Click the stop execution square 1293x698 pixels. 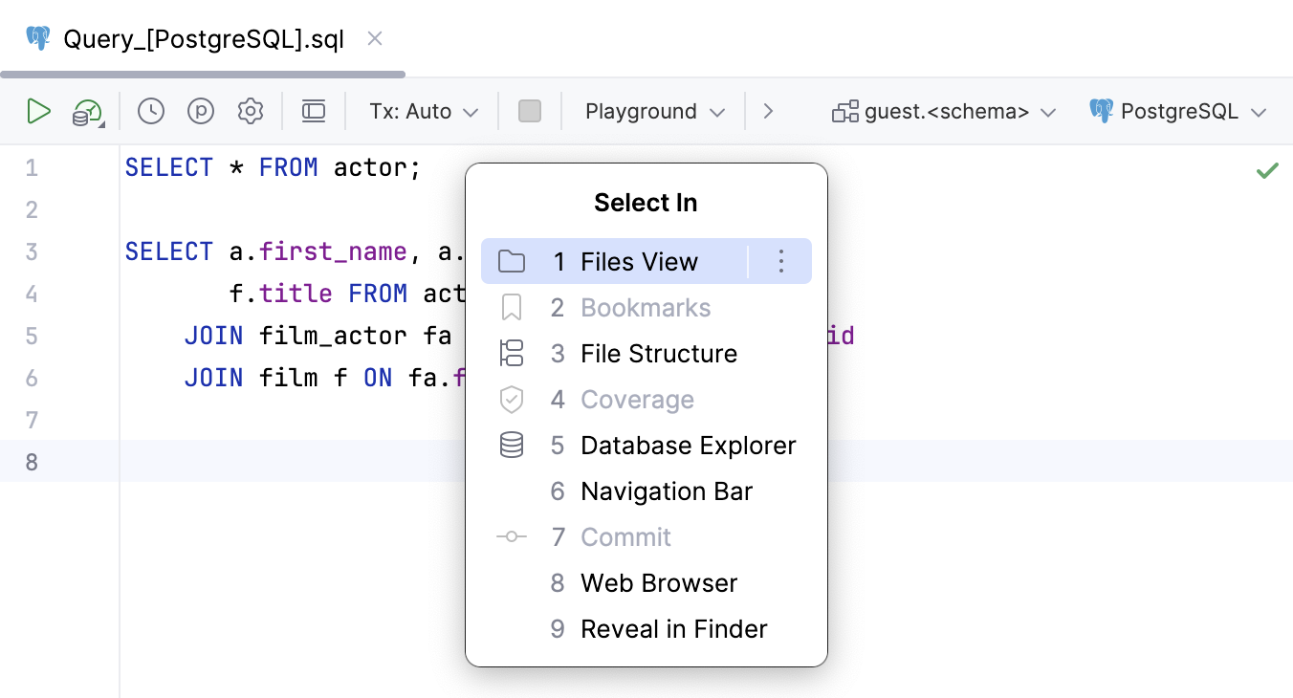click(530, 111)
